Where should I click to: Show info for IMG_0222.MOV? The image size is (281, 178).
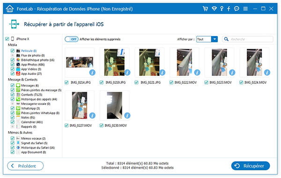pyautogui.click(x=197, y=73)
